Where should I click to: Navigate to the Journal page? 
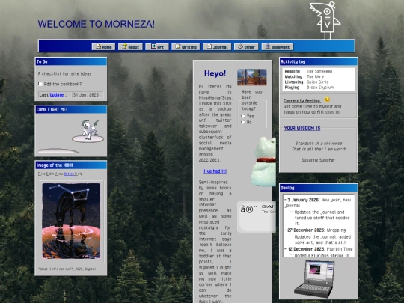tap(217, 47)
